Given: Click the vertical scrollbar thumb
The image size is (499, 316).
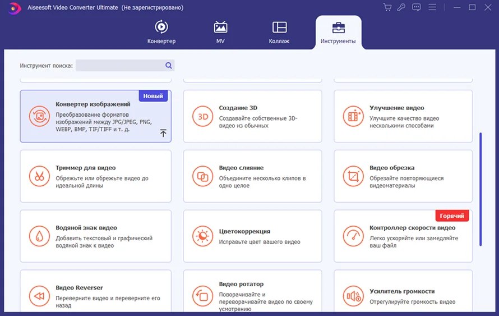Looking at the screenshot, I should click(480, 189).
